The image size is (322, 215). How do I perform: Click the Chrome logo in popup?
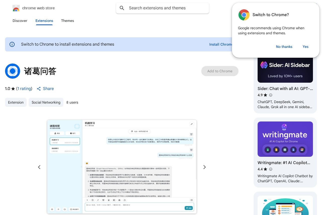(x=244, y=15)
